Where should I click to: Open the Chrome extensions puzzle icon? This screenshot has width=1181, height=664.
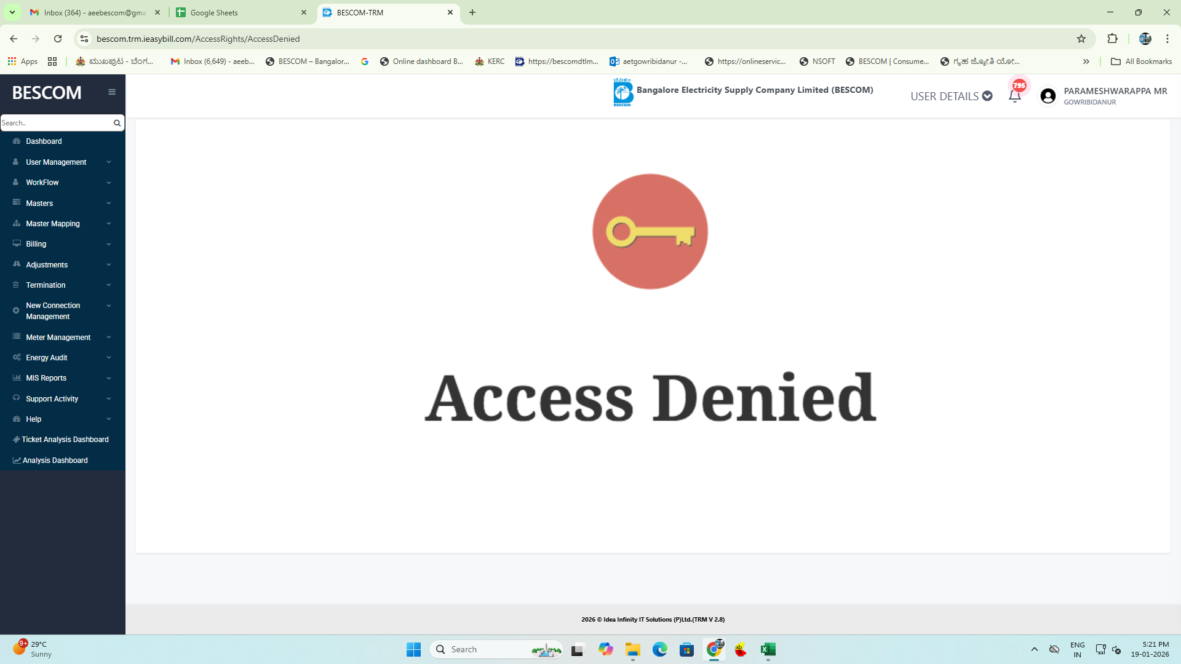click(x=1112, y=39)
